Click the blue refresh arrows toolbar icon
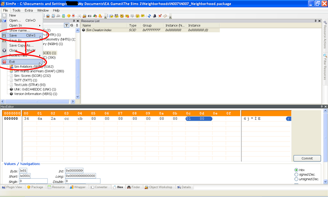Image resolution: width=328 pixels, height=197 pixels. point(149,16)
